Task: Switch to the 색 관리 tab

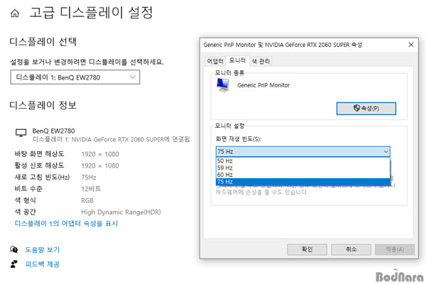Action: (261, 61)
